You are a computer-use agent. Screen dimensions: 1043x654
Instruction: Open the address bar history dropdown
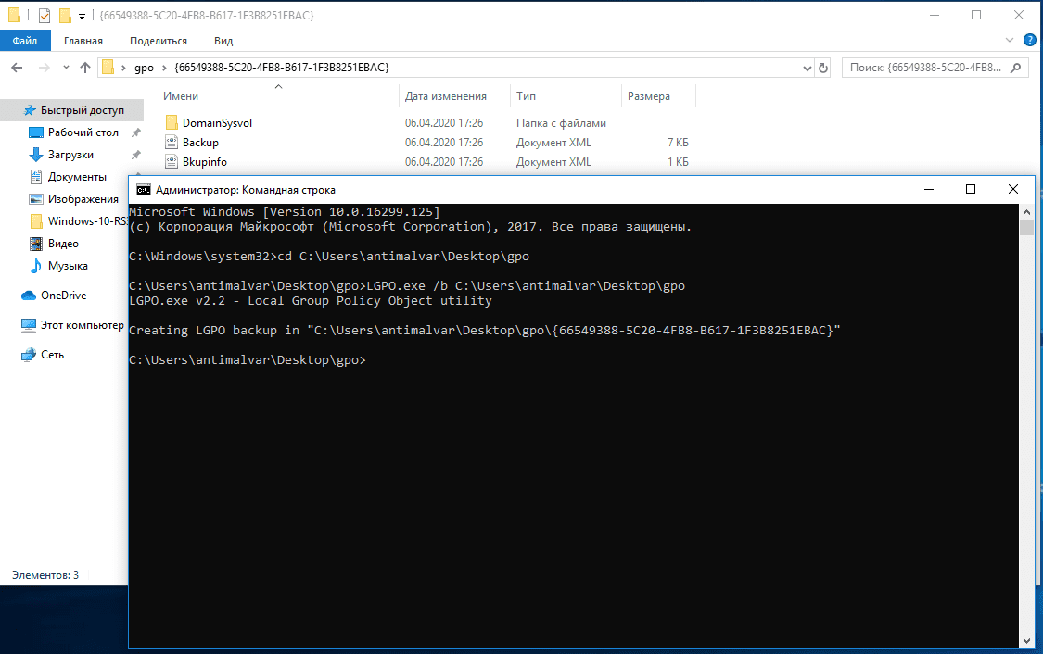(x=801, y=68)
